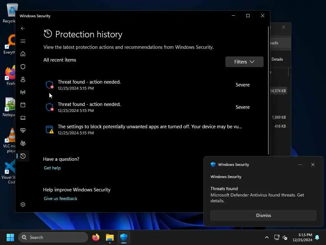Open Device performance & health heart icon
The image size is (326, 245).
(23, 130)
